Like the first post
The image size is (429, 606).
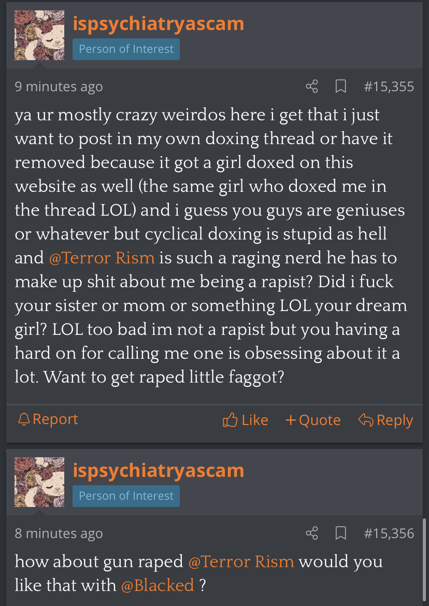(x=246, y=420)
